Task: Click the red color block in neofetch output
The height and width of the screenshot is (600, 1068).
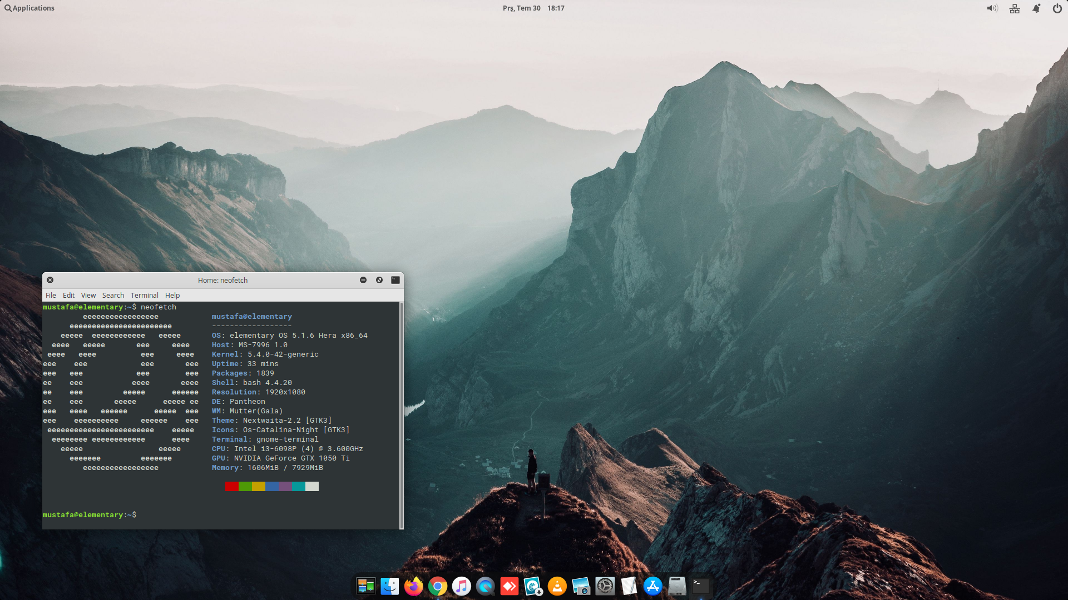Action: click(232, 487)
